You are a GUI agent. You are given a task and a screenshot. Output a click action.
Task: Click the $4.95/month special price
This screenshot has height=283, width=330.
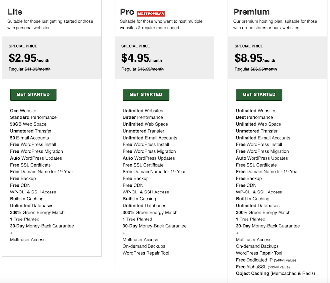[x=142, y=58]
